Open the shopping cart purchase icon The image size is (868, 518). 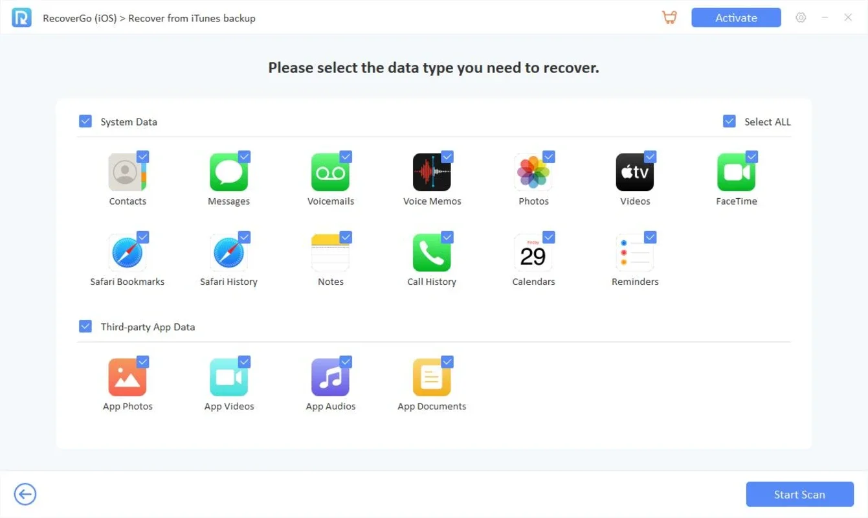click(x=669, y=17)
